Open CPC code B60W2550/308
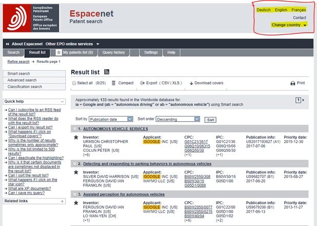Viewport: 317px width, 226px height. click(x=197, y=176)
